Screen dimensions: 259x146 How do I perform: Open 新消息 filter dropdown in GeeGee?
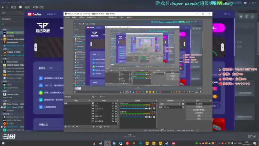tap(55, 68)
